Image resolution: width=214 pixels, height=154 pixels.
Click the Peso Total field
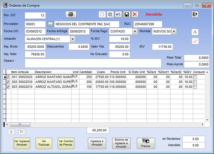click(x=197, y=58)
